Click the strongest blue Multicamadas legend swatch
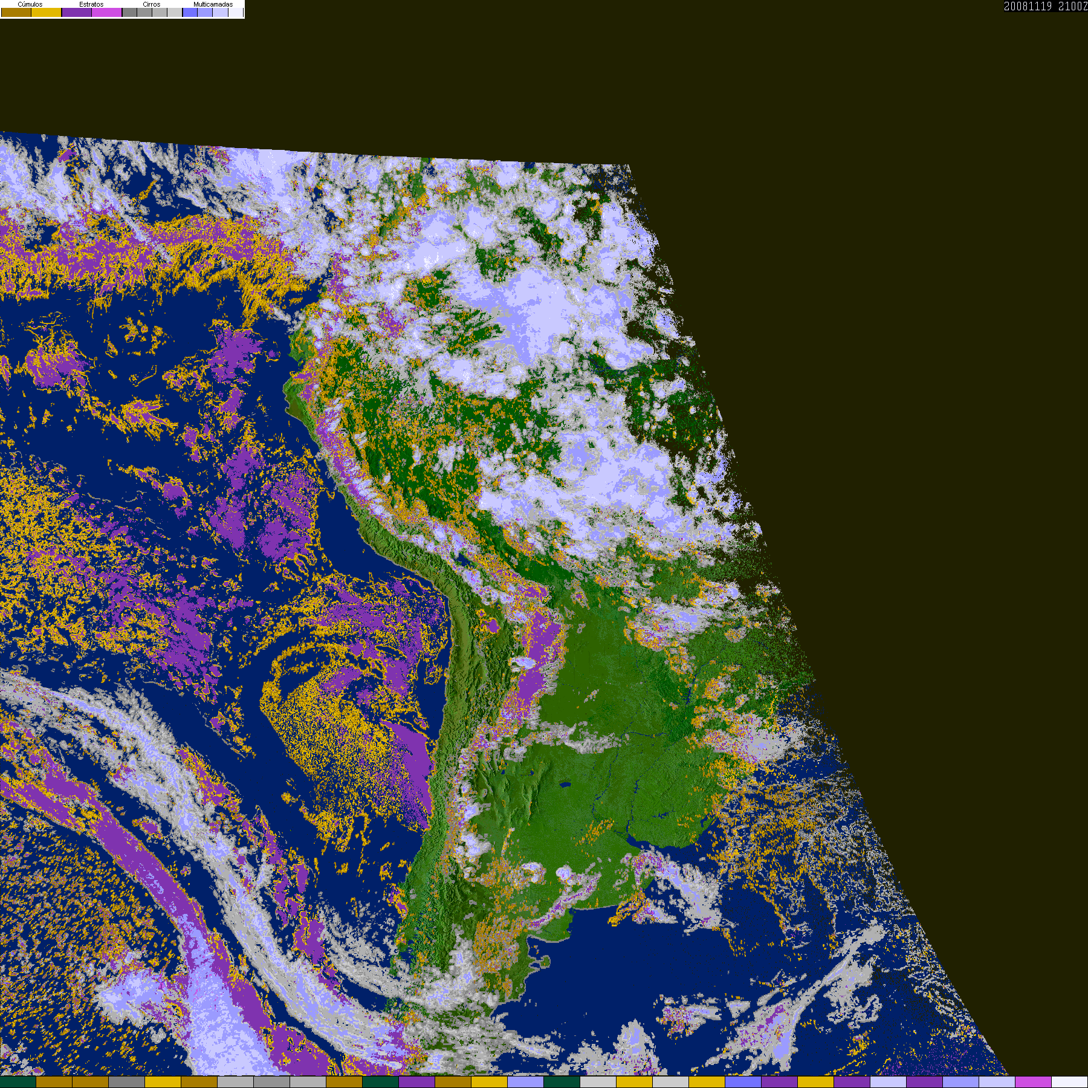 190,12
